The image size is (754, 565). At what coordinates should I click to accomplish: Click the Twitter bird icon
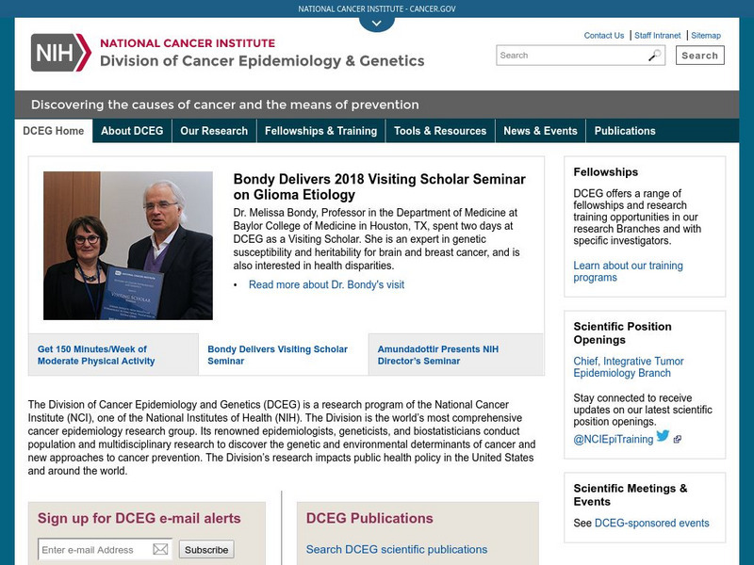point(663,436)
